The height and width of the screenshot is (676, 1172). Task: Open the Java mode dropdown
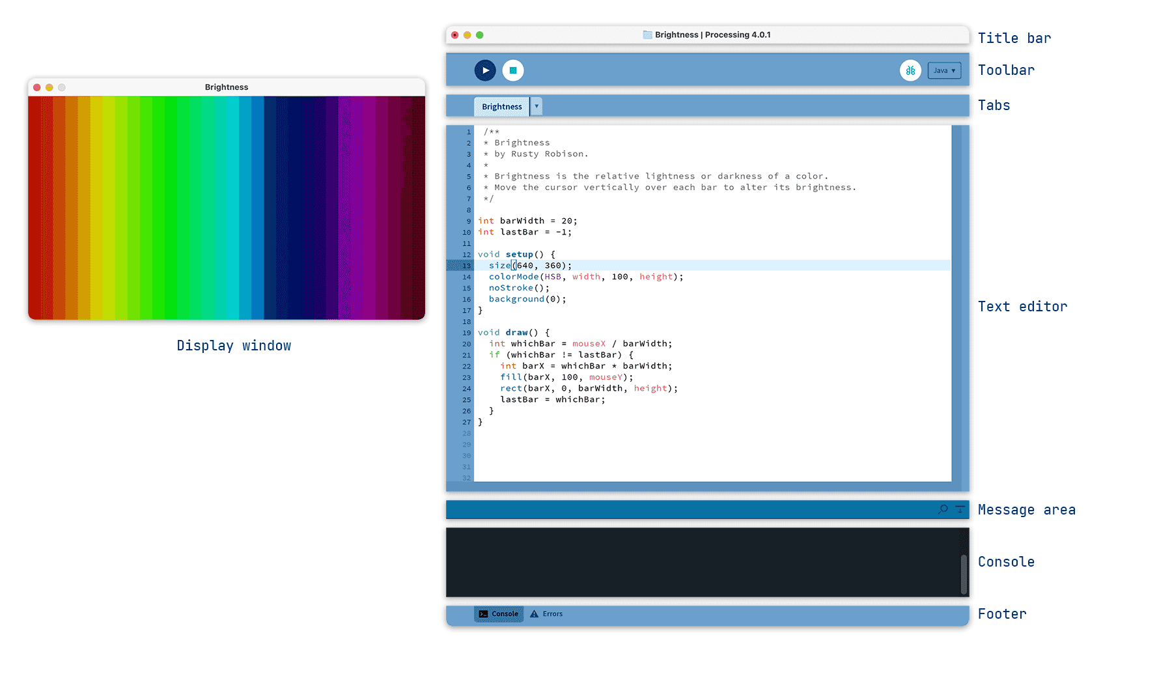click(944, 70)
